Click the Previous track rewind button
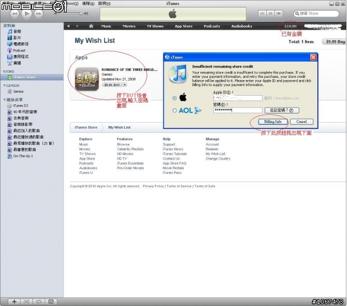This screenshot has width=347, height=306. pos(15,14)
